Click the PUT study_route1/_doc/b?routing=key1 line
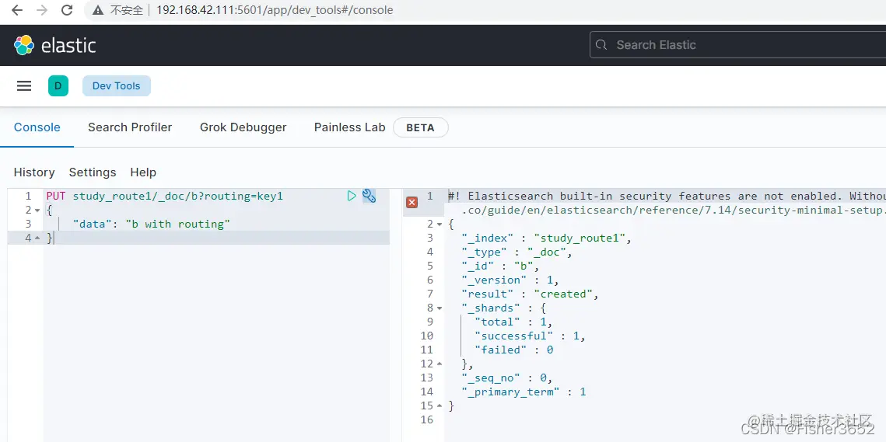 [x=164, y=196]
